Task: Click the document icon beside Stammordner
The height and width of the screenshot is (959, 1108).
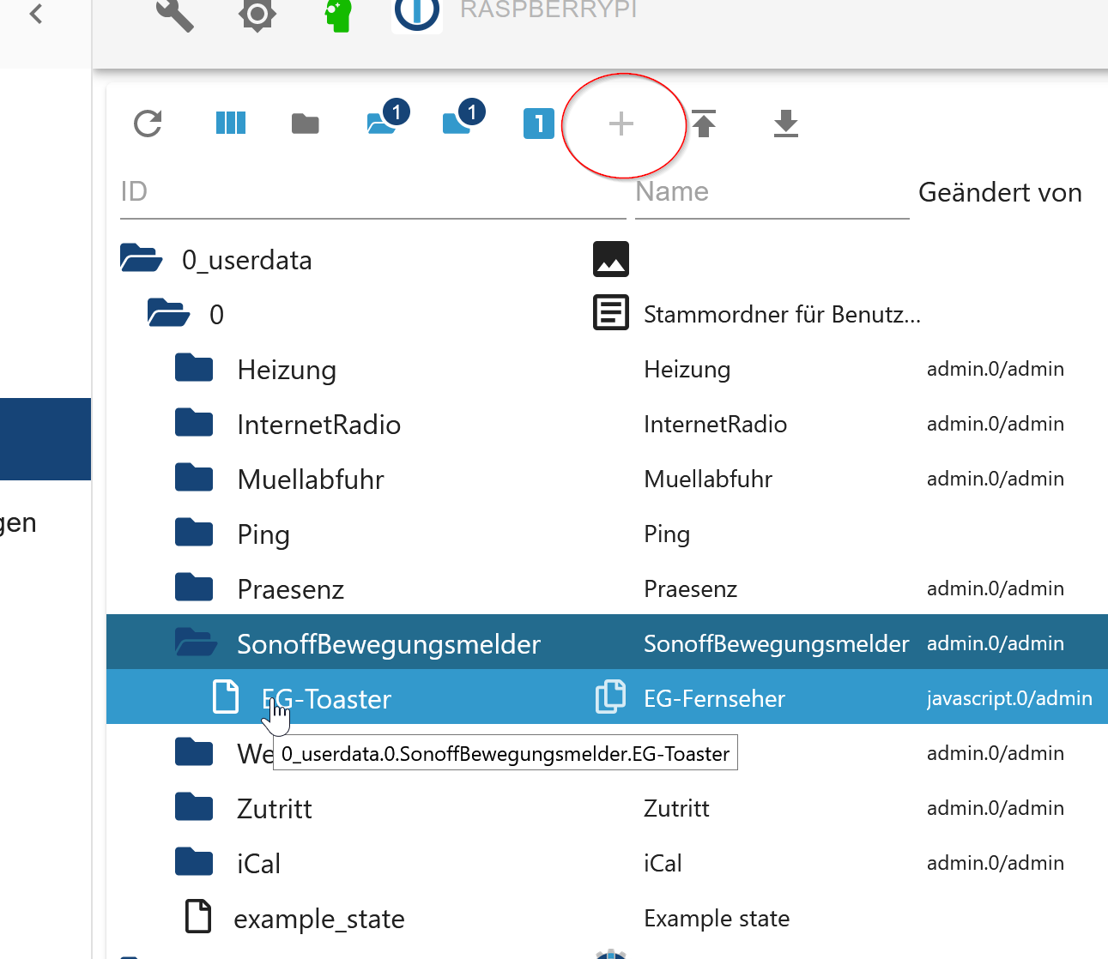Action: click(611, 313)
